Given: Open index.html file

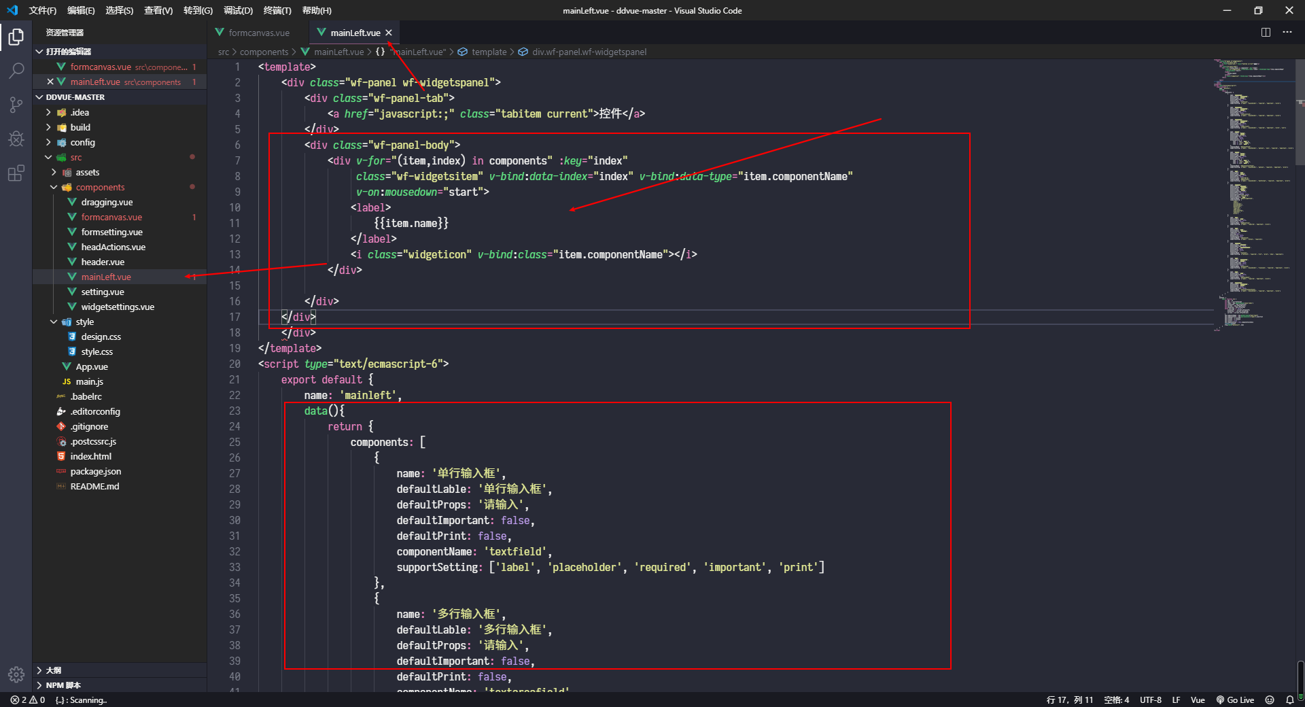Looking at the screenshot, I should (120, 456).
